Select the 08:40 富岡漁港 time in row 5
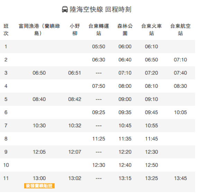This screenshot has height=195, width=198. [x=39, y=99]
